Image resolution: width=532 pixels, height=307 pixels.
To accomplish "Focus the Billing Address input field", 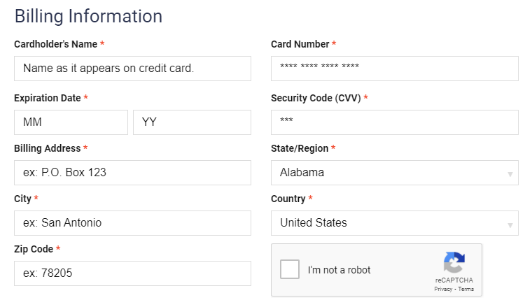I will point(132,173).
